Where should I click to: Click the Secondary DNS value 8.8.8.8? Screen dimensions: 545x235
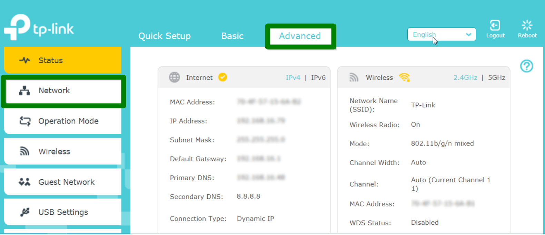pyautogui.click(x=248, y=196)
